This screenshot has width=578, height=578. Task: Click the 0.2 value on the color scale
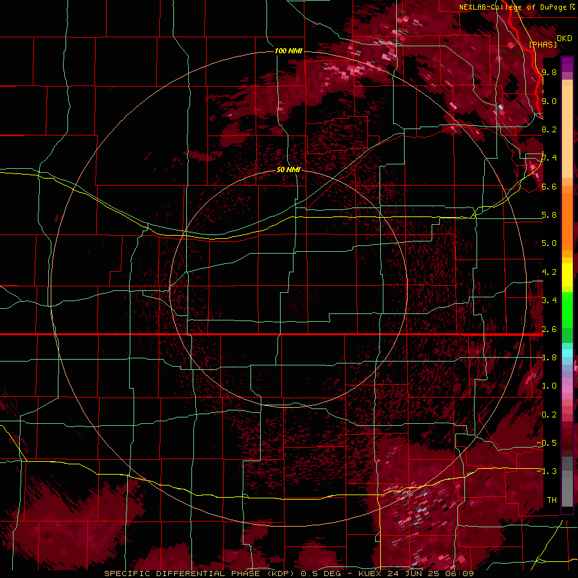tap(549, 415)
